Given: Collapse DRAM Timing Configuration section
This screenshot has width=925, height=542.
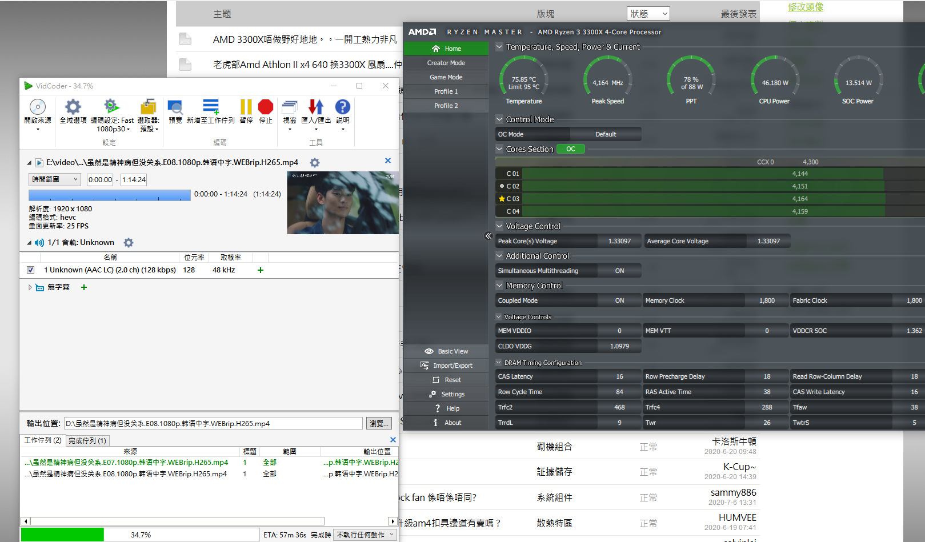Looking at the screenshot, I should point(499,363).
